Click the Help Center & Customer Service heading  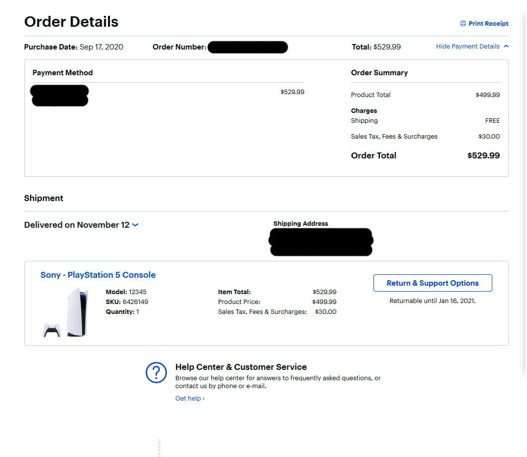click(x=241, y=367)
